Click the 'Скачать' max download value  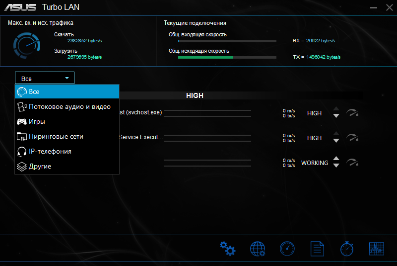click(84, 41)
